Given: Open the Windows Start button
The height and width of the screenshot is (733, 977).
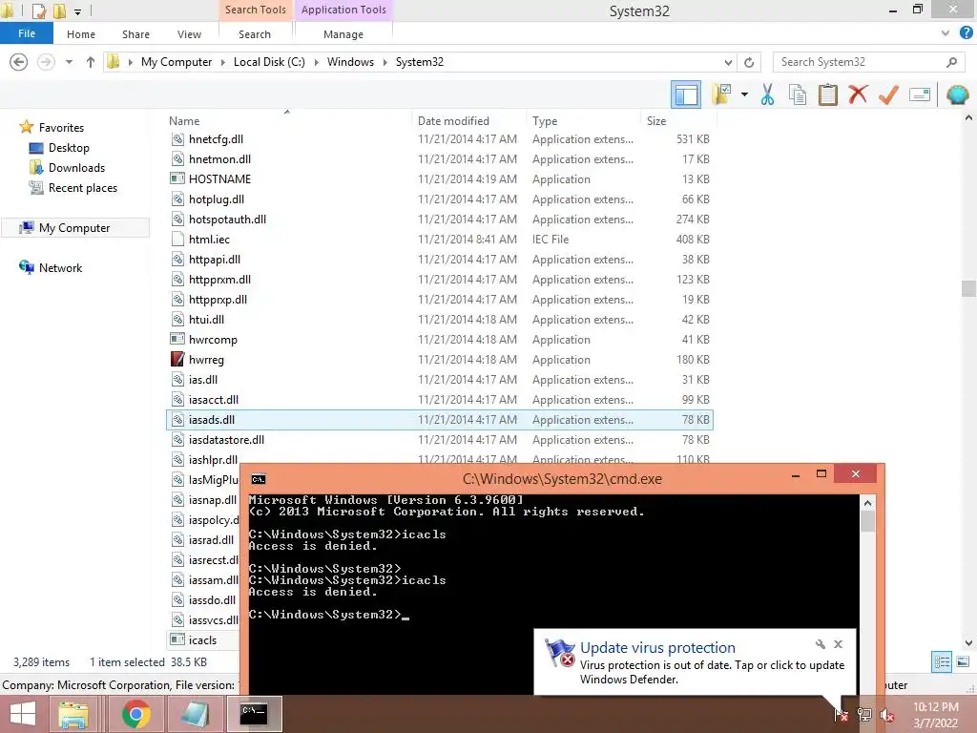Looking at the screenshot, I should [x=23, y=714].
